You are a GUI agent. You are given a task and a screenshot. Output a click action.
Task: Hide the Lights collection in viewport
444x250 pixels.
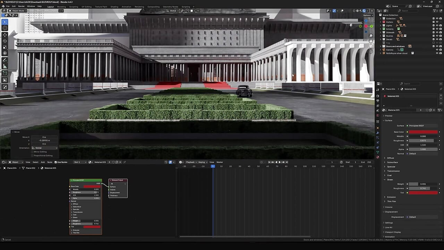click(x=437, y=25)
